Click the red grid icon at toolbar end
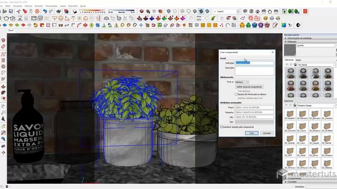 click(x=305, y=11)
